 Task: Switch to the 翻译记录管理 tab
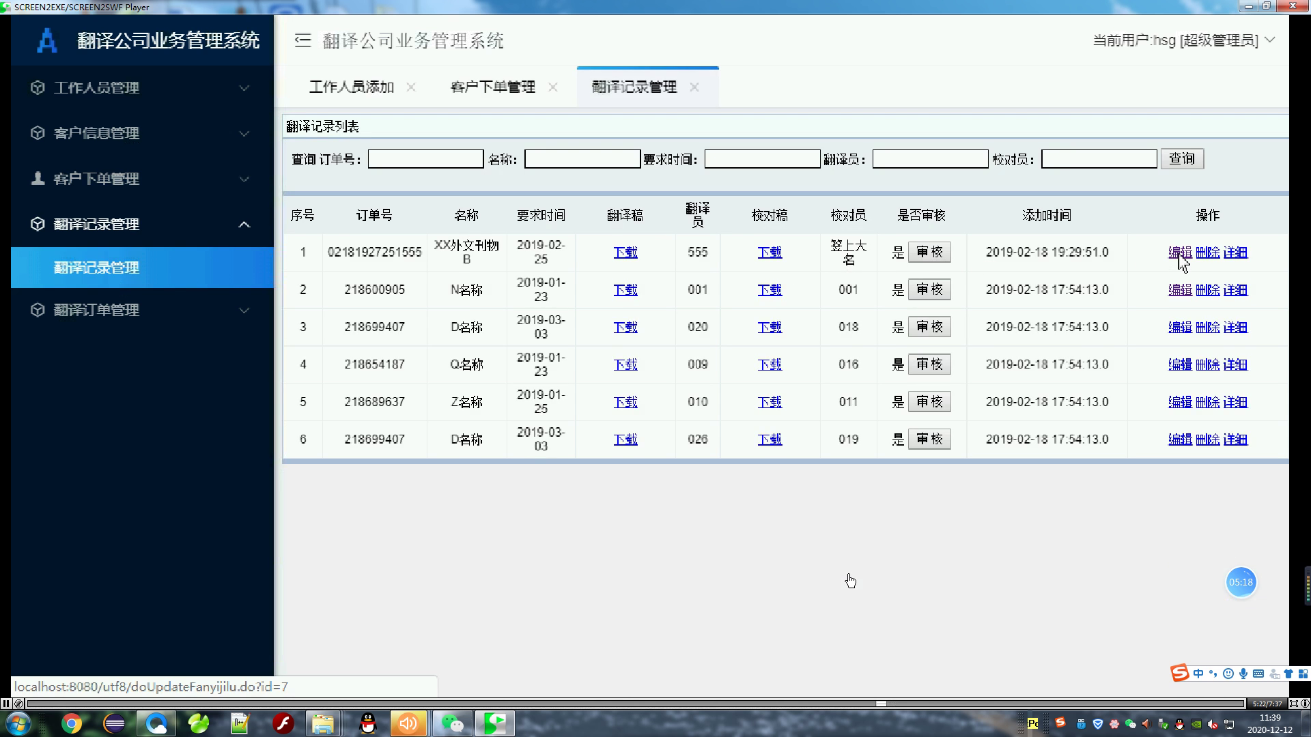coord(634,87)
